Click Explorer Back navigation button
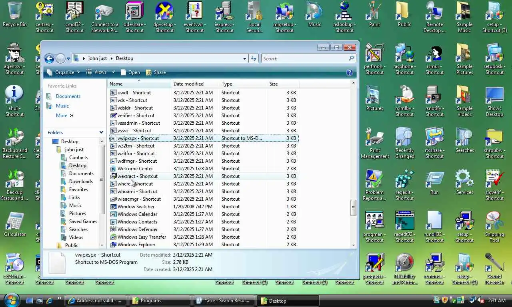512x307 pixels. tap(49, 59)
